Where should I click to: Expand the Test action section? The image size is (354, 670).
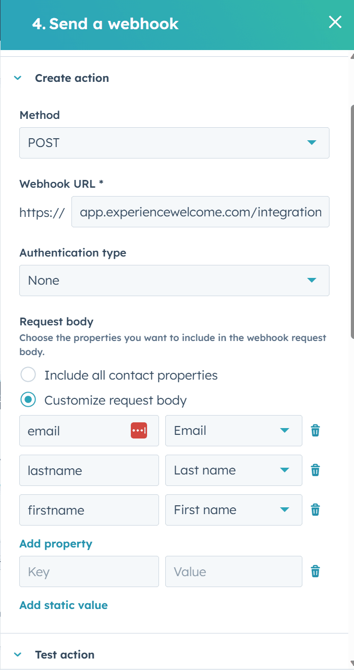(18, 654)
